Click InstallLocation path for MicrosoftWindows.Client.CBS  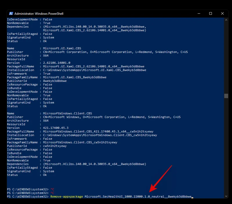pos(100,135)
